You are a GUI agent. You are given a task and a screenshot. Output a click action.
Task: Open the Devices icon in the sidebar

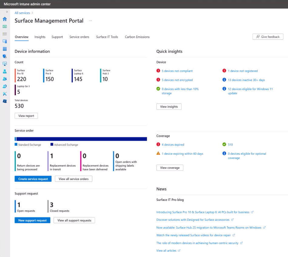click(4, 41)
